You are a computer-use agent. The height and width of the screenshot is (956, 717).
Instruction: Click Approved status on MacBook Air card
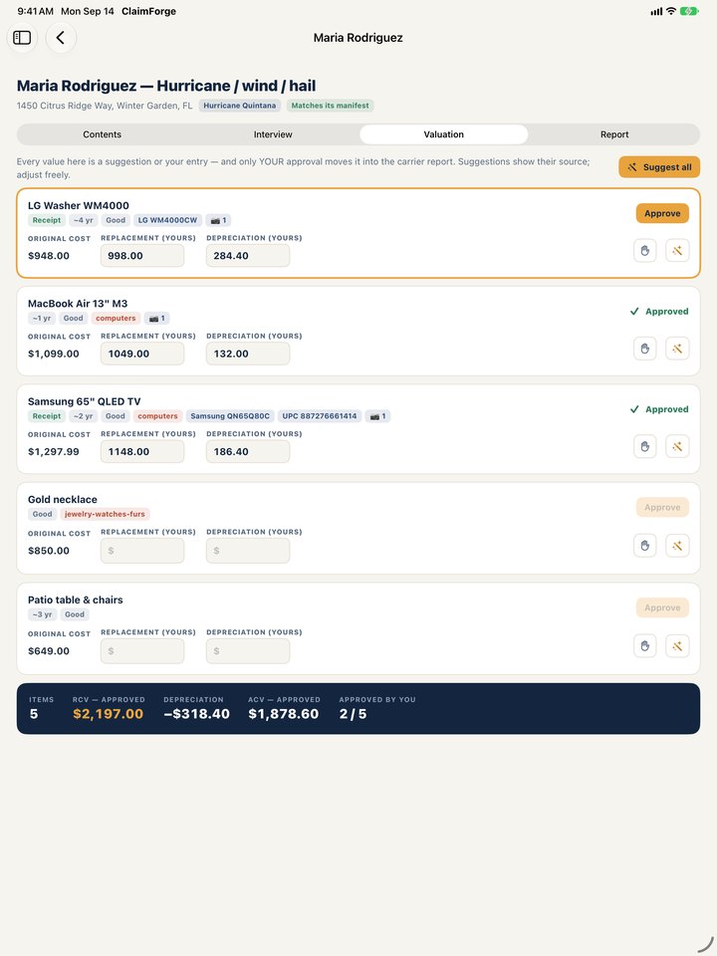pyautogui.click(x=659, y=312)
